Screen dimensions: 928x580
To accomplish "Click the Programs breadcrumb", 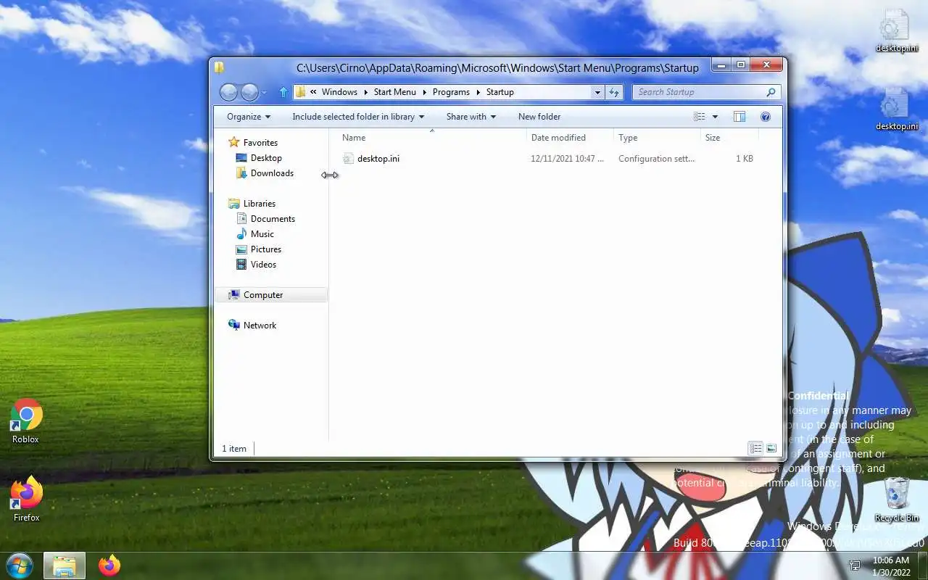I will point(451,92).
